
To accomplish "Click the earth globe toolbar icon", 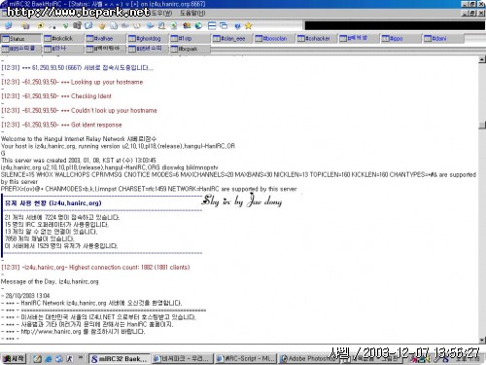I will (x=198, y=25).
